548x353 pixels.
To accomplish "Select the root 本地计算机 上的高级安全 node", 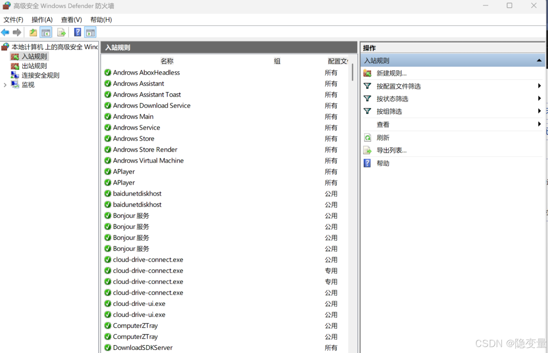I will coord(55,47).
